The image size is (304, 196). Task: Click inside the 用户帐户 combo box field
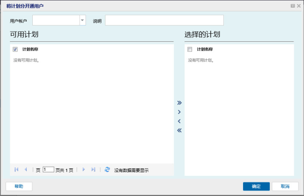pyautogui.click(x=56, y=20)
